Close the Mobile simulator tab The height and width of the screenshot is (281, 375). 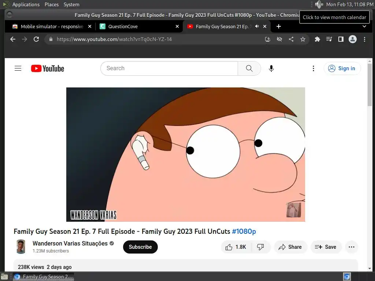(x=90, y=26)
